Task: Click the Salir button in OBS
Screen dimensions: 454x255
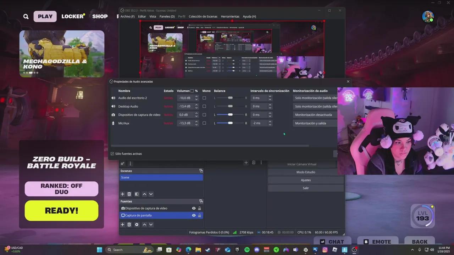Action: tap(306, 188)
